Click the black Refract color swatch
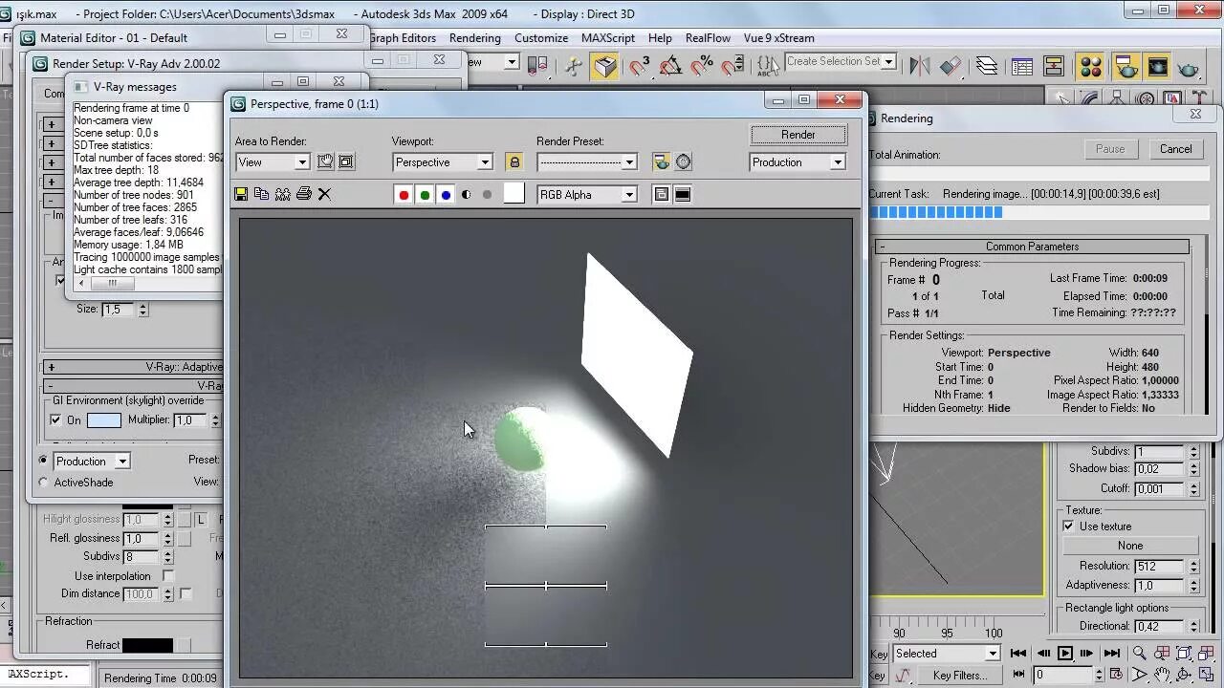Image resolution: width=1224 pixels, height=688 pixels. [147, 646]
